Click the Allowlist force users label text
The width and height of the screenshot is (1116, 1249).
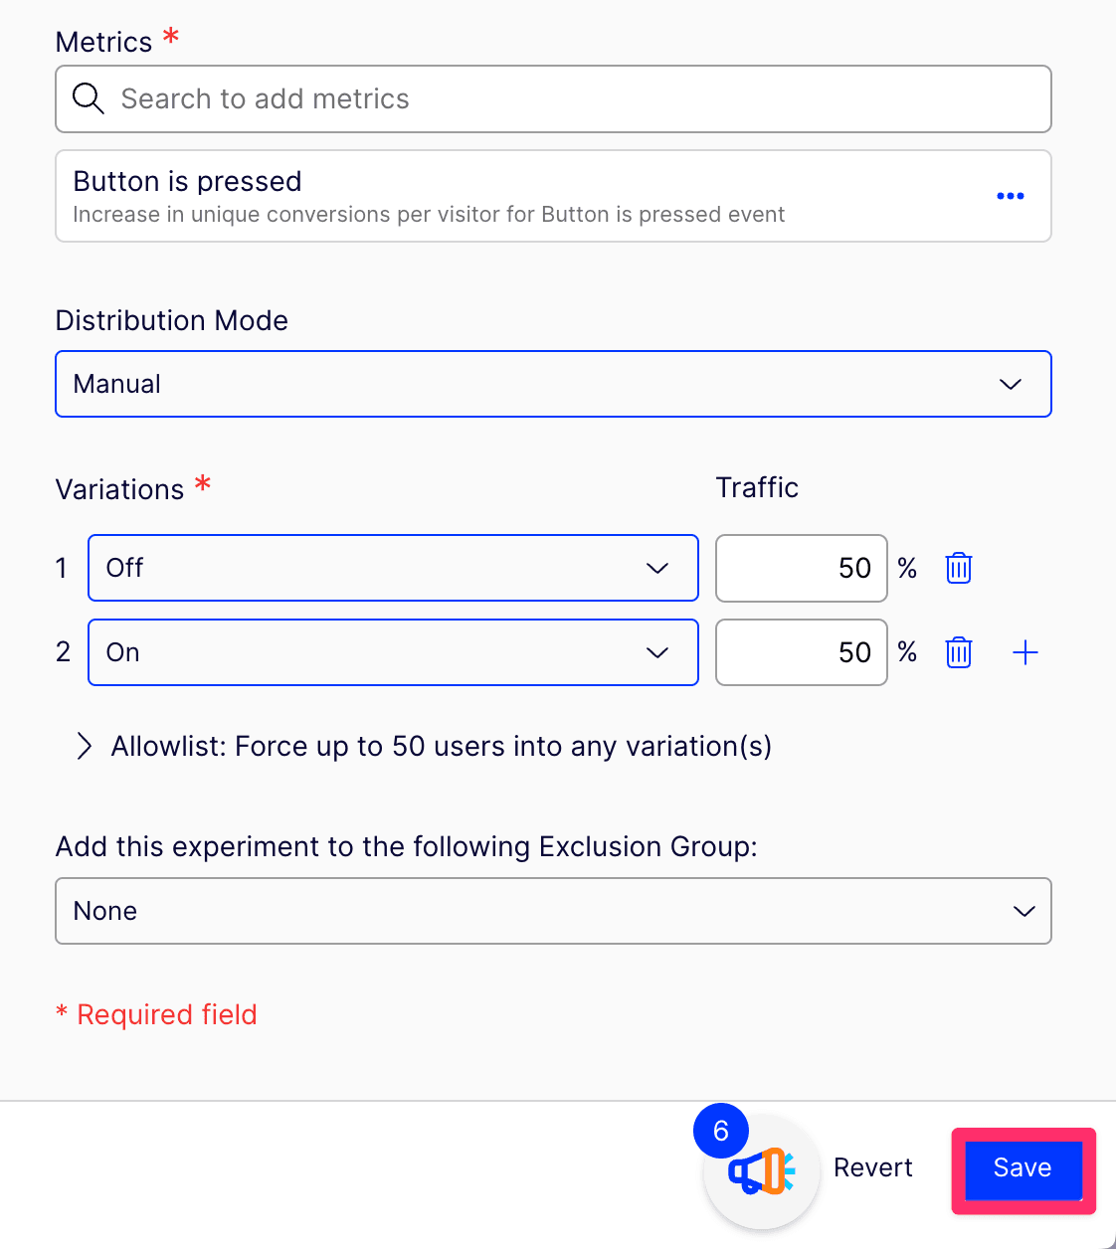441,746
